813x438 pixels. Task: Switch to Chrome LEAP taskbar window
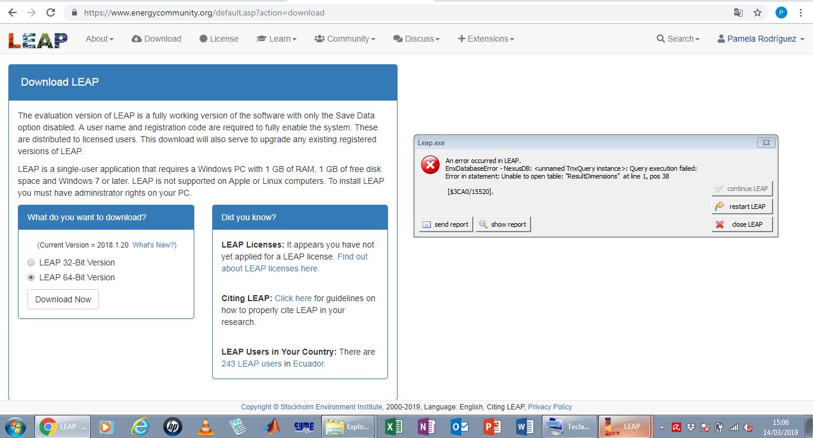63,426
